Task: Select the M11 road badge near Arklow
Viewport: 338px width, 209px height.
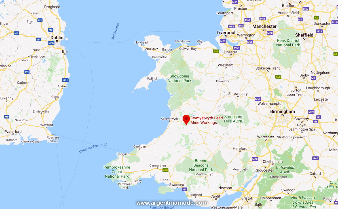Action: click(65, 80)
